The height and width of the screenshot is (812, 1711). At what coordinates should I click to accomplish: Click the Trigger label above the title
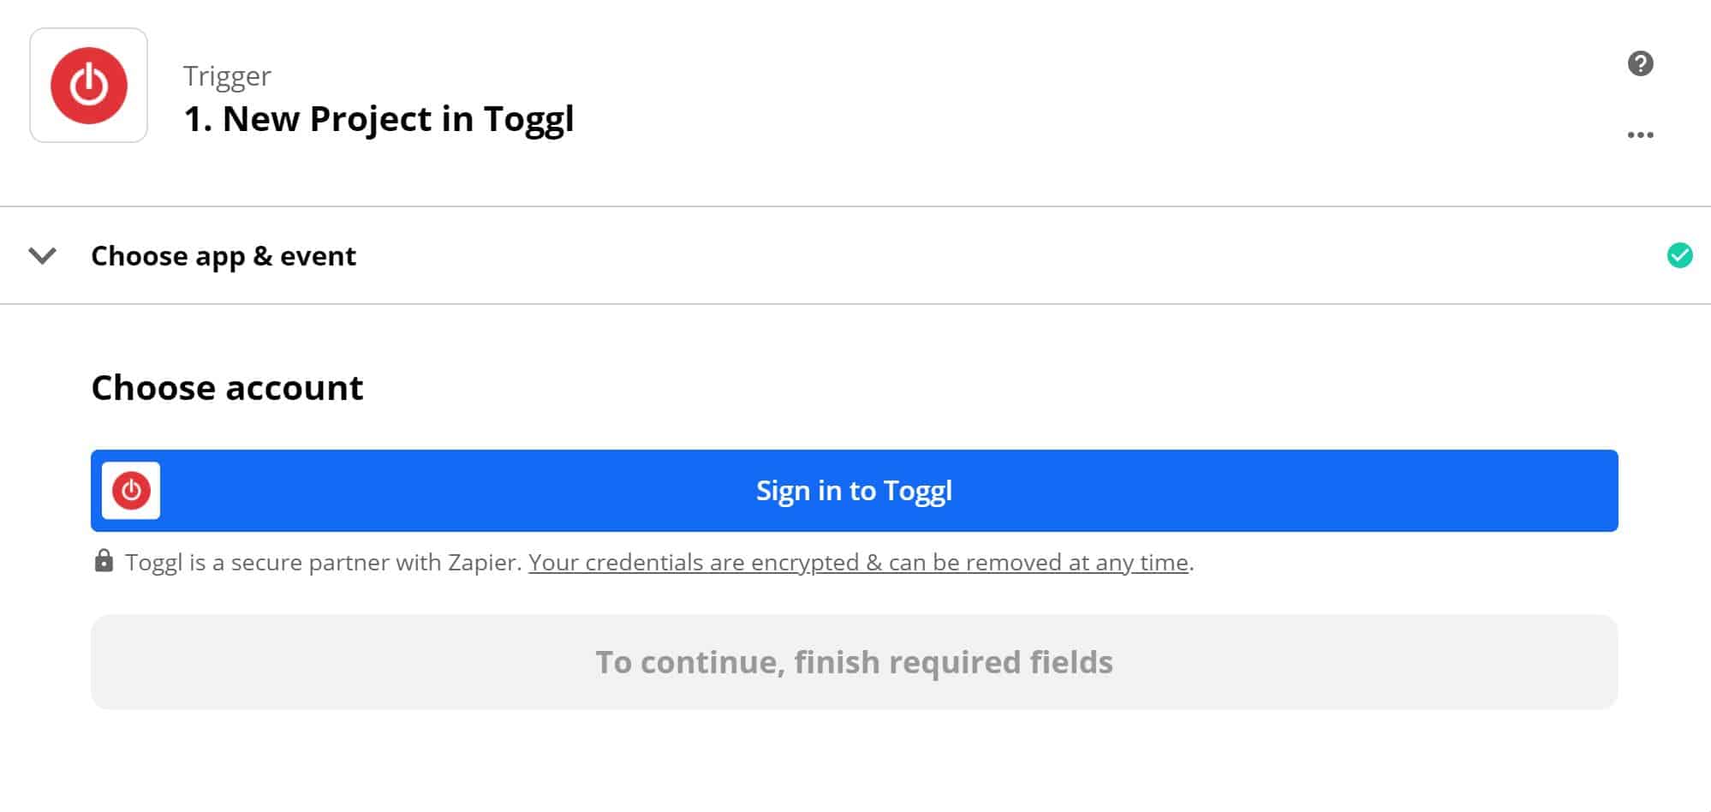[227, 76]
